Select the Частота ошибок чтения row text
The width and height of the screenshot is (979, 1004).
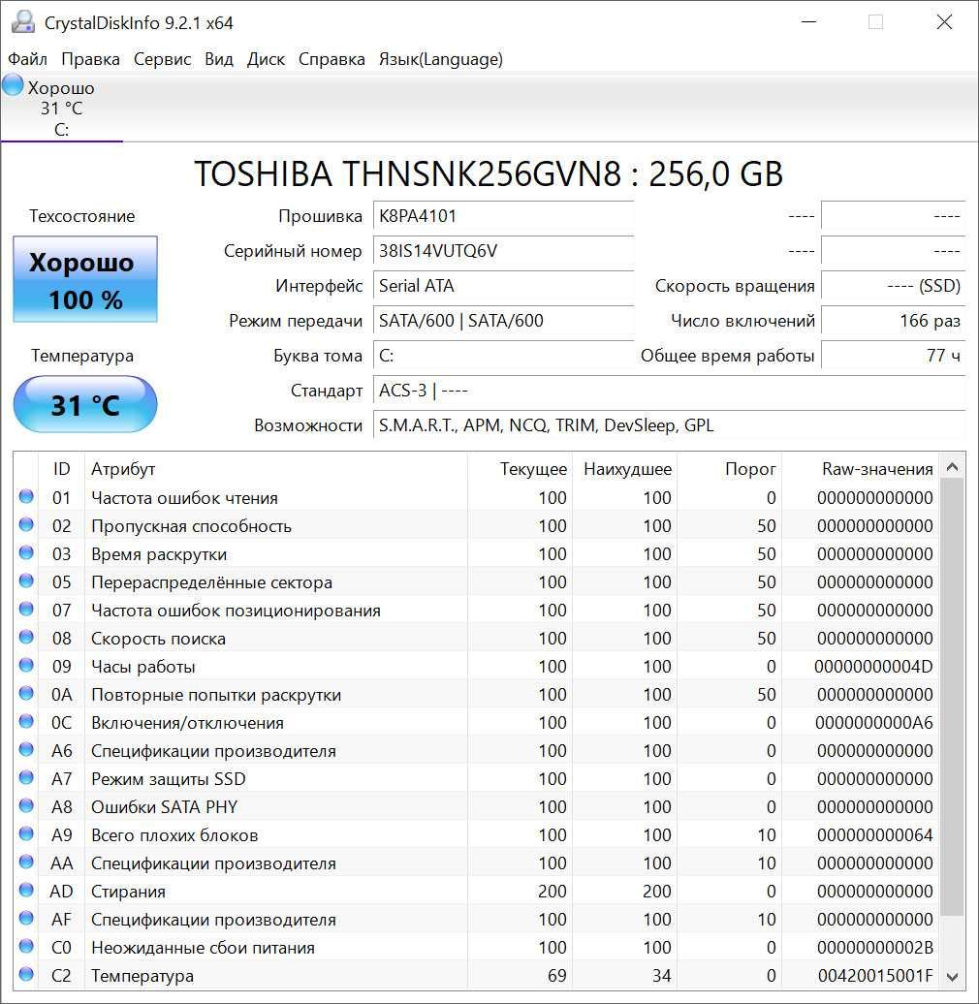coord(184,497)
